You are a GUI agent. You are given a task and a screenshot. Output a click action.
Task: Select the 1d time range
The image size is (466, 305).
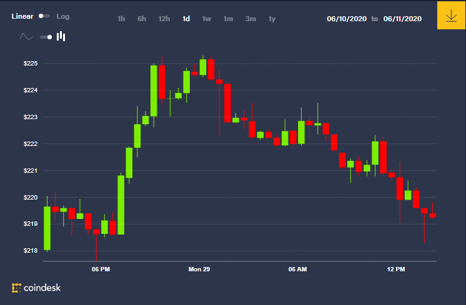tap(186, 19)
